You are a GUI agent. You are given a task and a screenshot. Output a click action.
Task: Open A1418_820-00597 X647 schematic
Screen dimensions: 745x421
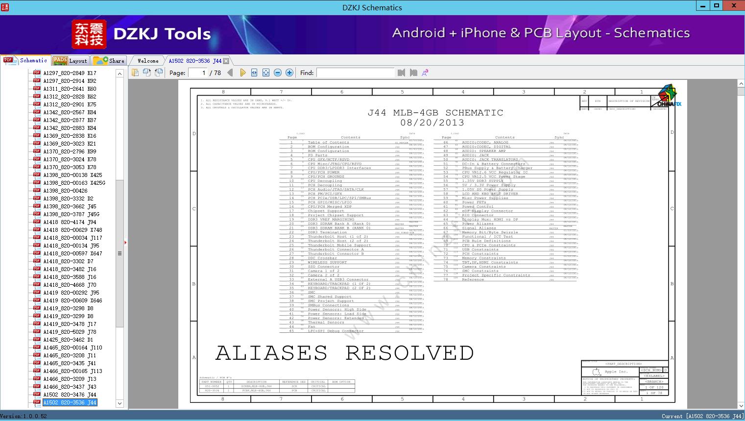[72, 253]
